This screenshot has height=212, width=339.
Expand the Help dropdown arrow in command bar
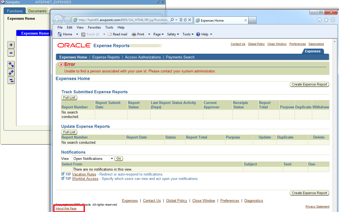(211, 34)
